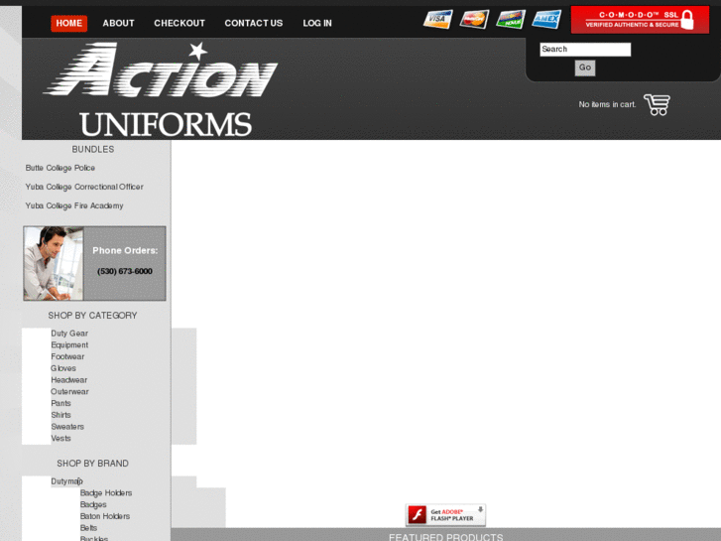
Task: Open the Comodo SSL verified badge
Action: click(x=640, y=20)
